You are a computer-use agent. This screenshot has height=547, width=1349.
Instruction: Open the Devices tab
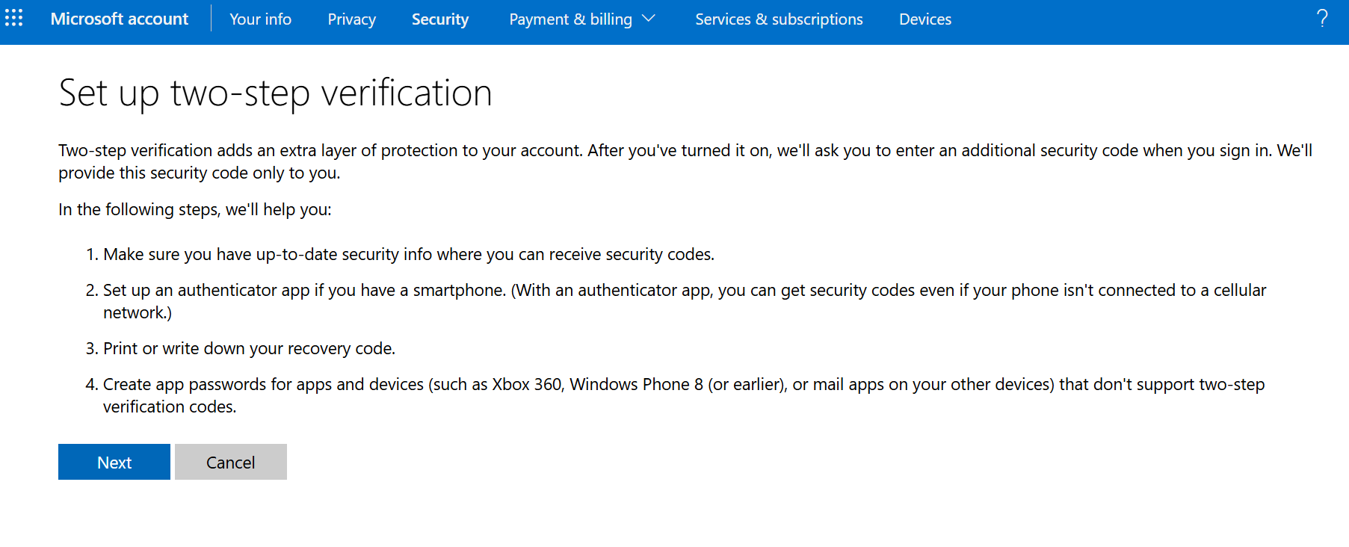[x=925, y=19]
